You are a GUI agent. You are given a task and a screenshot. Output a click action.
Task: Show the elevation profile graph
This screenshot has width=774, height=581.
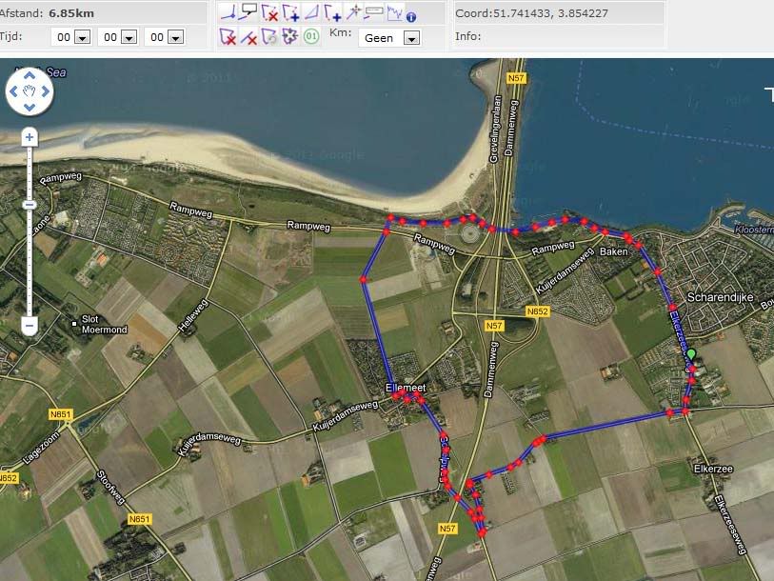(394, 12)
